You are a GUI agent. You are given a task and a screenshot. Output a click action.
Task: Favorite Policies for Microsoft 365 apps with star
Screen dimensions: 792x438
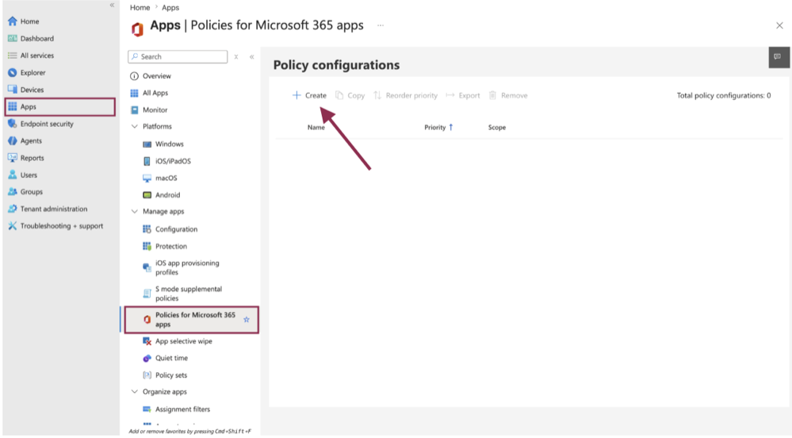click(x=247, y=320)
